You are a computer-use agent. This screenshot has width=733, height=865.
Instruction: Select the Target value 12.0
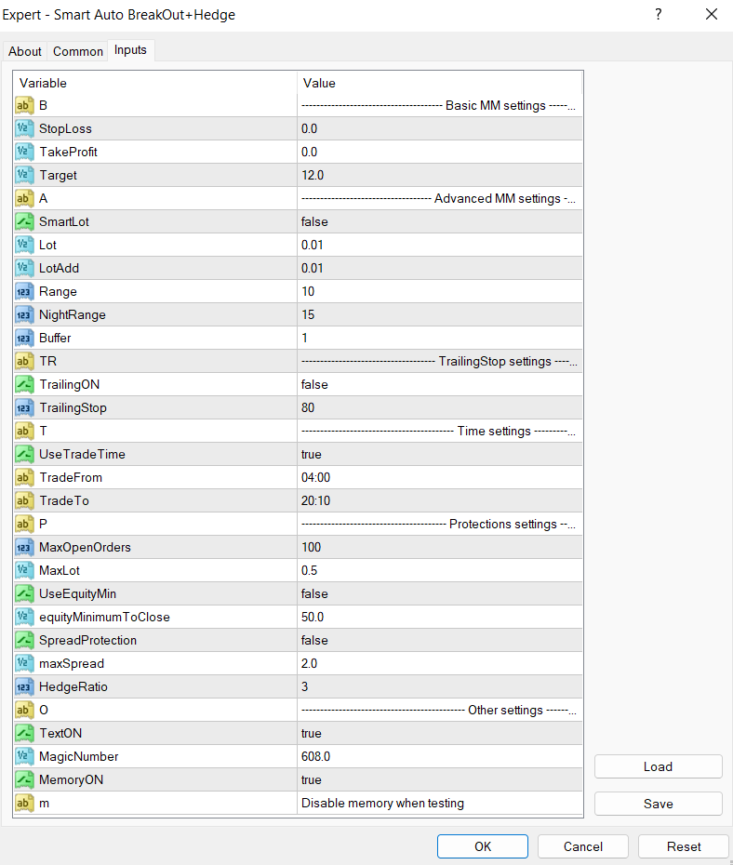[x=440, y=175]
